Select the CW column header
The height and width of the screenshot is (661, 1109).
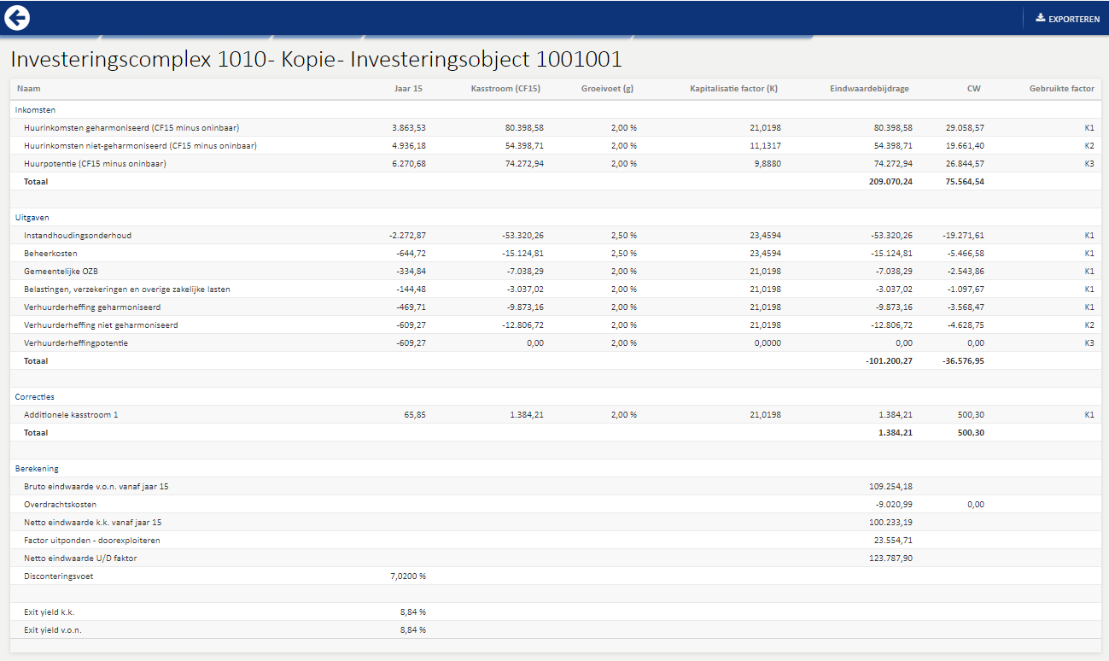coord(974,88)
